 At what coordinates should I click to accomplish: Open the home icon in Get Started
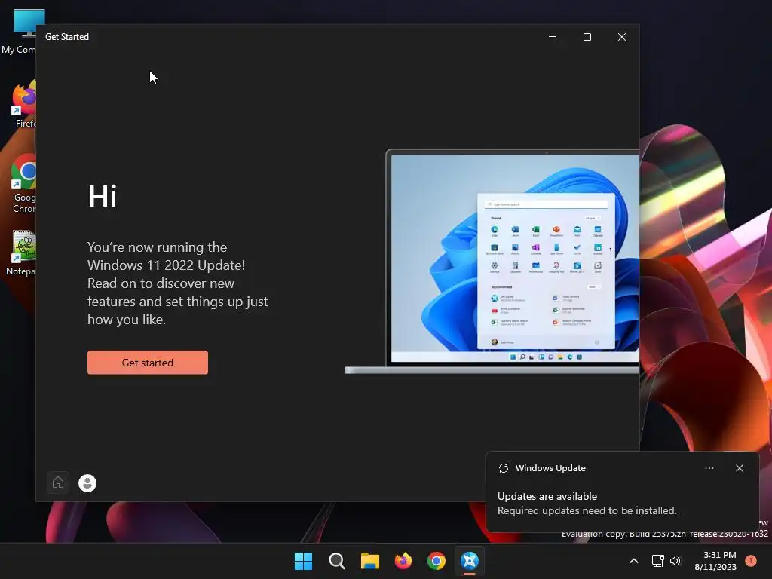click(58, 482)
